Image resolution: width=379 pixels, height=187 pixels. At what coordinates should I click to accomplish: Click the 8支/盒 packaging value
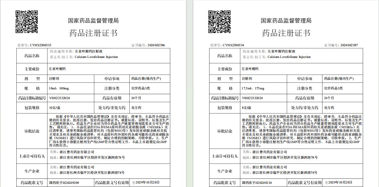point(247,107)
